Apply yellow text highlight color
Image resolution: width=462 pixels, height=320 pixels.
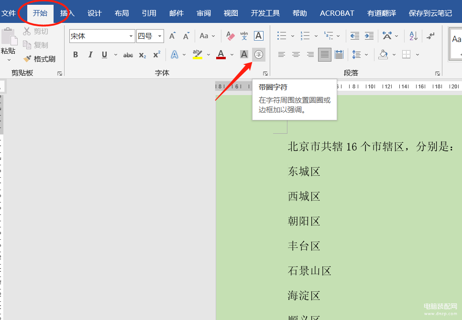pos(198,55)
